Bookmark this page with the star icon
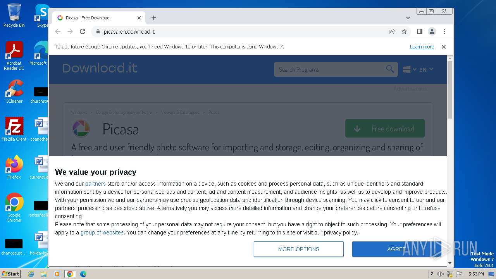 (x=404, y=31)
